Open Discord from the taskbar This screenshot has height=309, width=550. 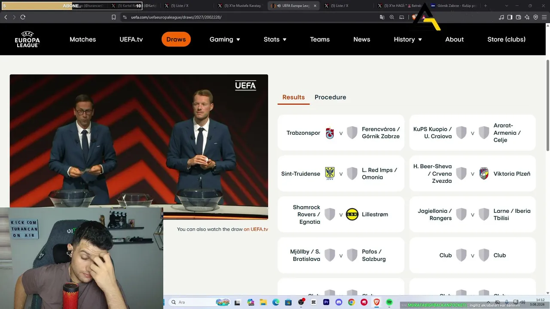coord(339,302)
